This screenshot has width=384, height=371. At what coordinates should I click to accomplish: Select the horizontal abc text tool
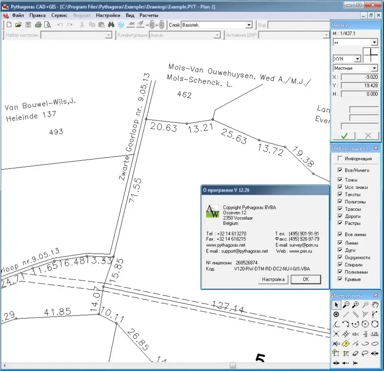[x=355, y=334]
